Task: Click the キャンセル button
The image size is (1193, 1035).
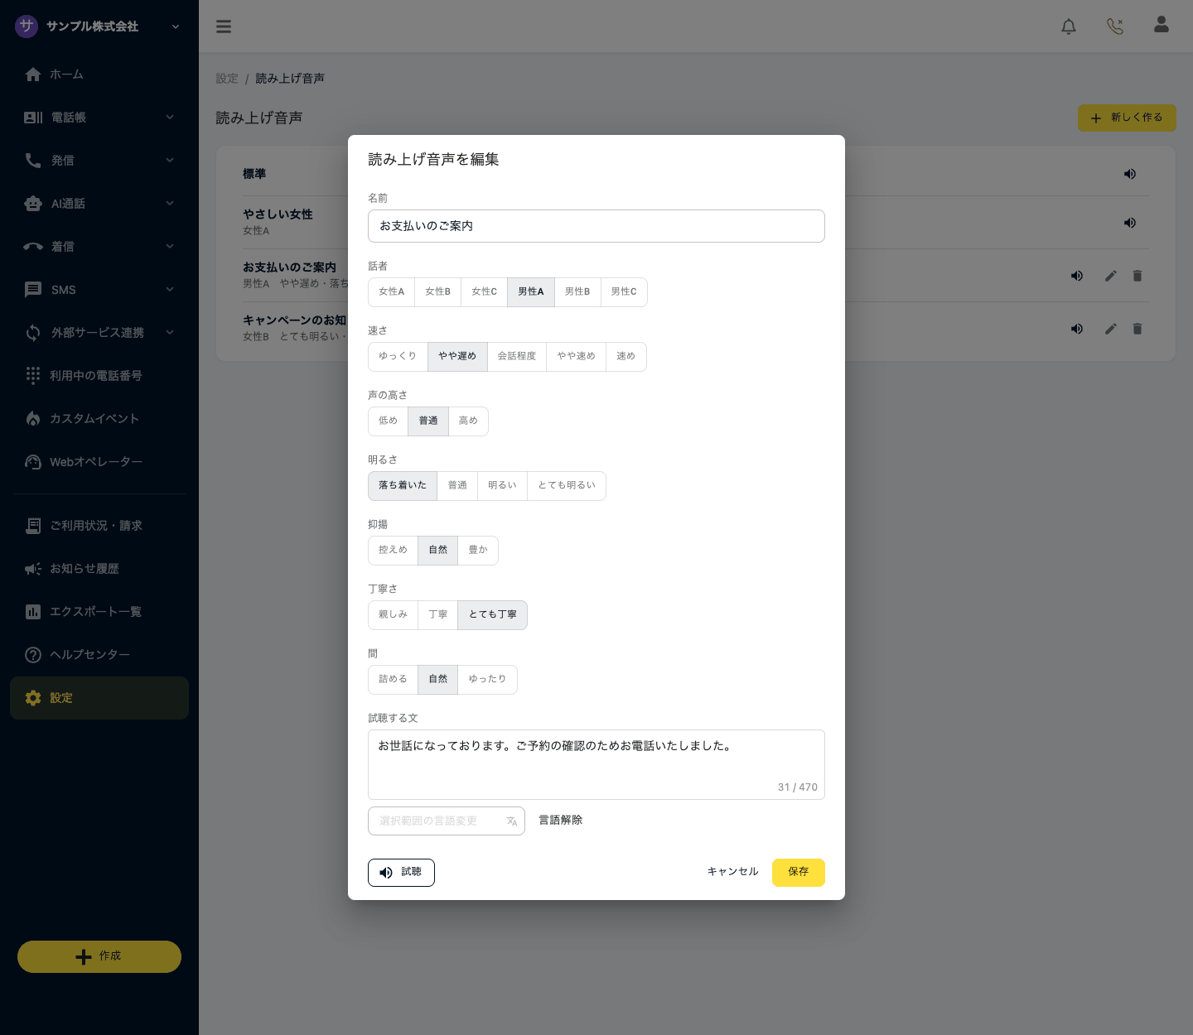Action: pos(733,872)
